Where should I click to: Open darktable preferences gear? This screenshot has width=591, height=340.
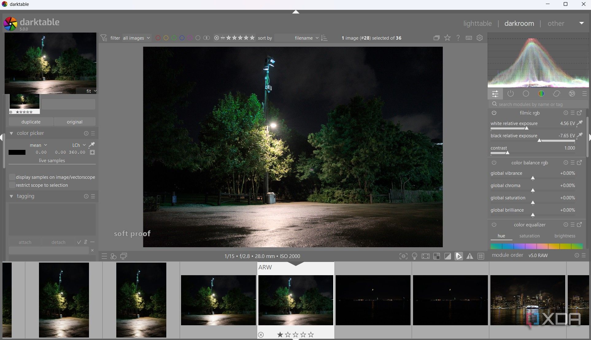click(480, 38)
